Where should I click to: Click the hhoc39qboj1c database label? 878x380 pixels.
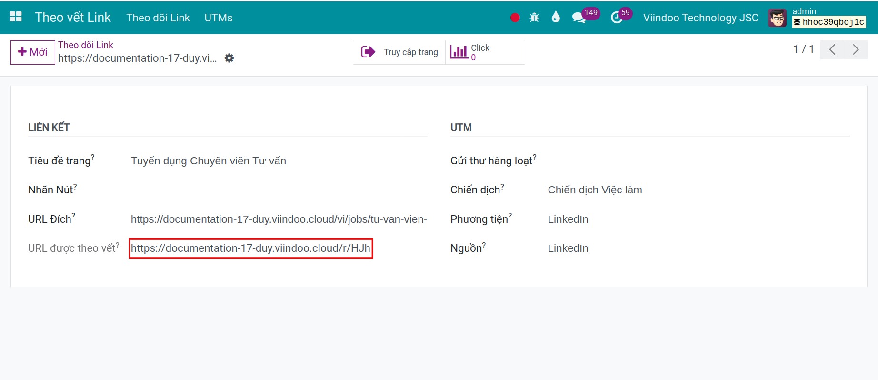829,22
